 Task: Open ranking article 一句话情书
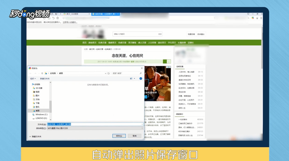183,119
